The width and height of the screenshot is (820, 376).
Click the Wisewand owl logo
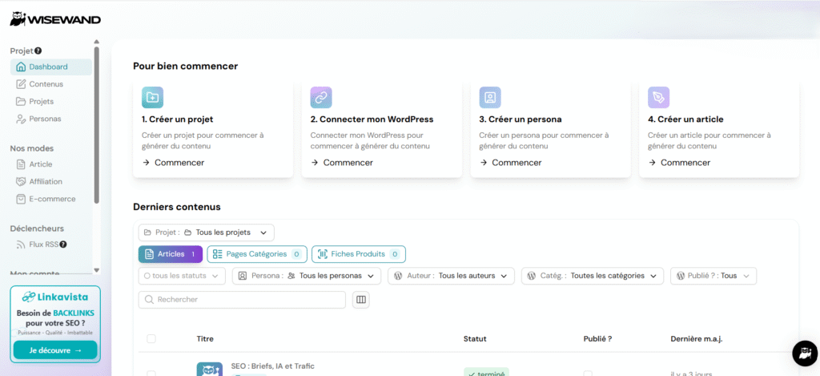click(x=19, y=19)
